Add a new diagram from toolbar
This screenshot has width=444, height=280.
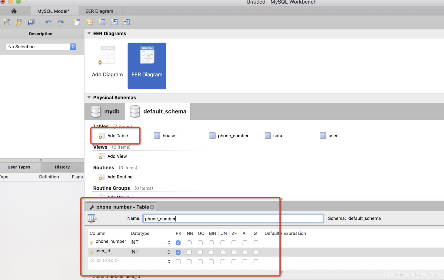click(77, 22)
